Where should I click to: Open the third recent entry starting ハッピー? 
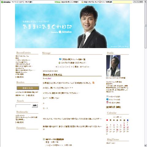tap(23, 60)
